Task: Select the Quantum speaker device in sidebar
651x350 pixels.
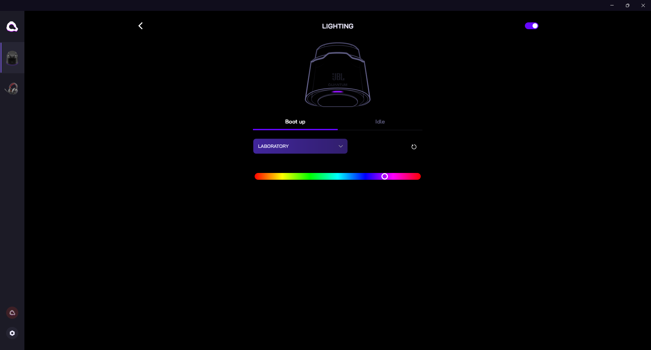Action: click(12, 58)
